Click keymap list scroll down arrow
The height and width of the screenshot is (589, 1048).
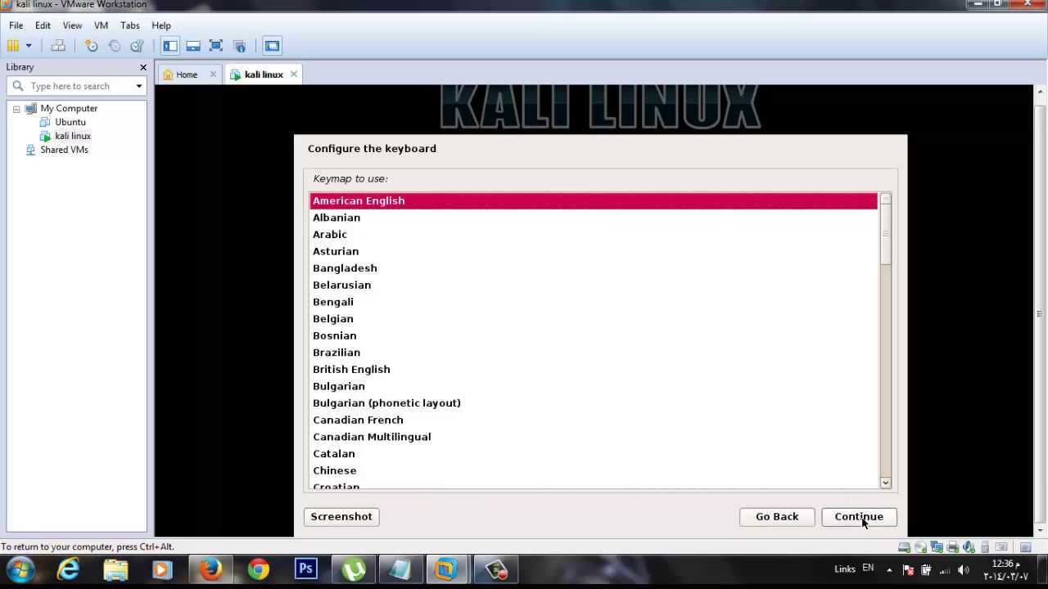tap(885, 483)
